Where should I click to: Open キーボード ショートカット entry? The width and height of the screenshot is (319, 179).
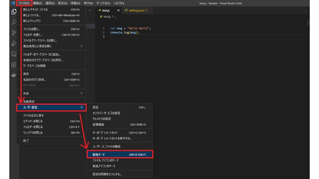120,133
